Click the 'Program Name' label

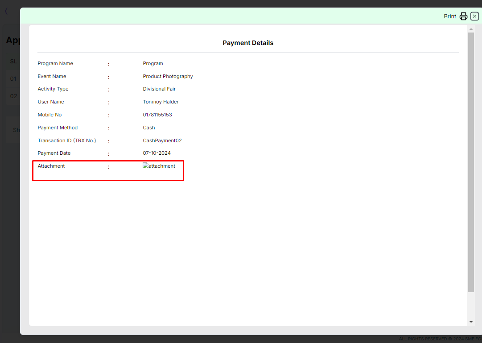55,63
